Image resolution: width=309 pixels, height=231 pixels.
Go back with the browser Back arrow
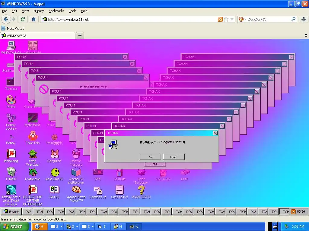6,19
